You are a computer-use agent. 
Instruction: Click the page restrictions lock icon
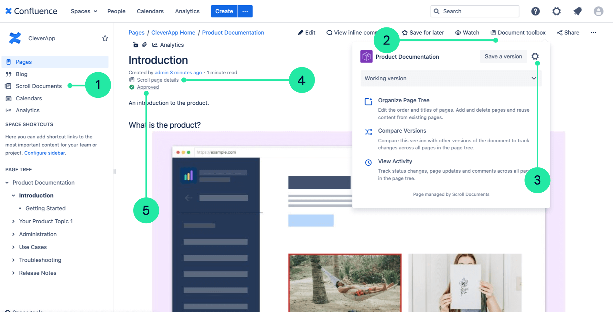tap(135, 45)
